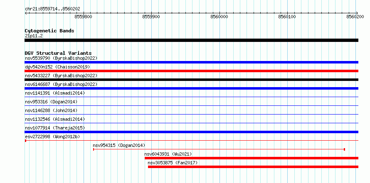
Task: Click nsv1132546 (Alsmadi2014) label
Action: point(55,119)
